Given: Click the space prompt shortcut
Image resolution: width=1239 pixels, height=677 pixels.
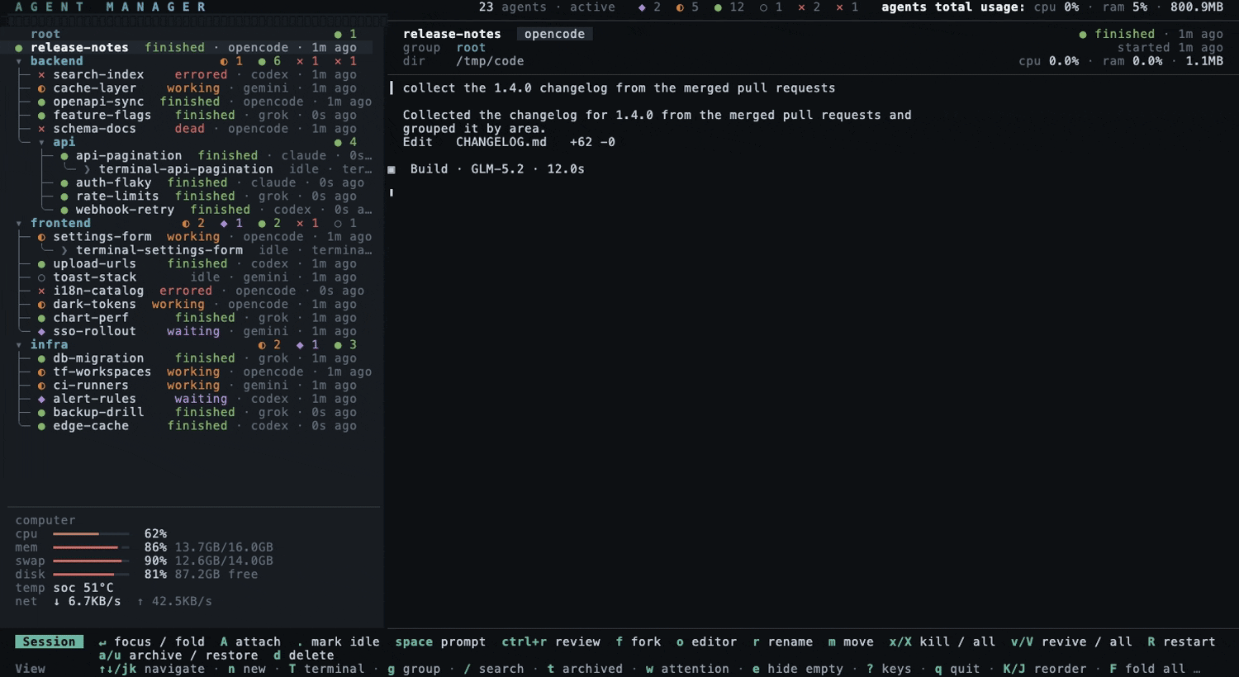Looking at the screenshot, I should pos(440,641).
